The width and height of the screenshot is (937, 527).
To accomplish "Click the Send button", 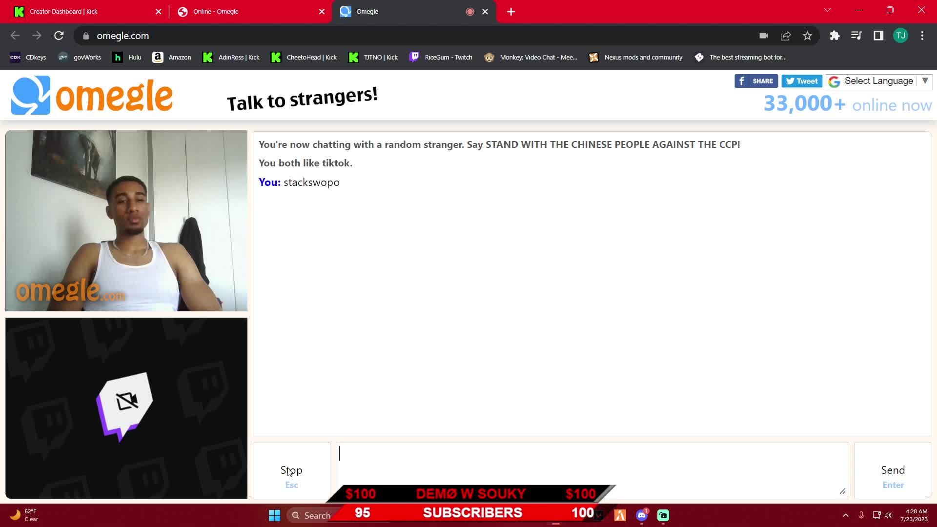I will [893, 471].
